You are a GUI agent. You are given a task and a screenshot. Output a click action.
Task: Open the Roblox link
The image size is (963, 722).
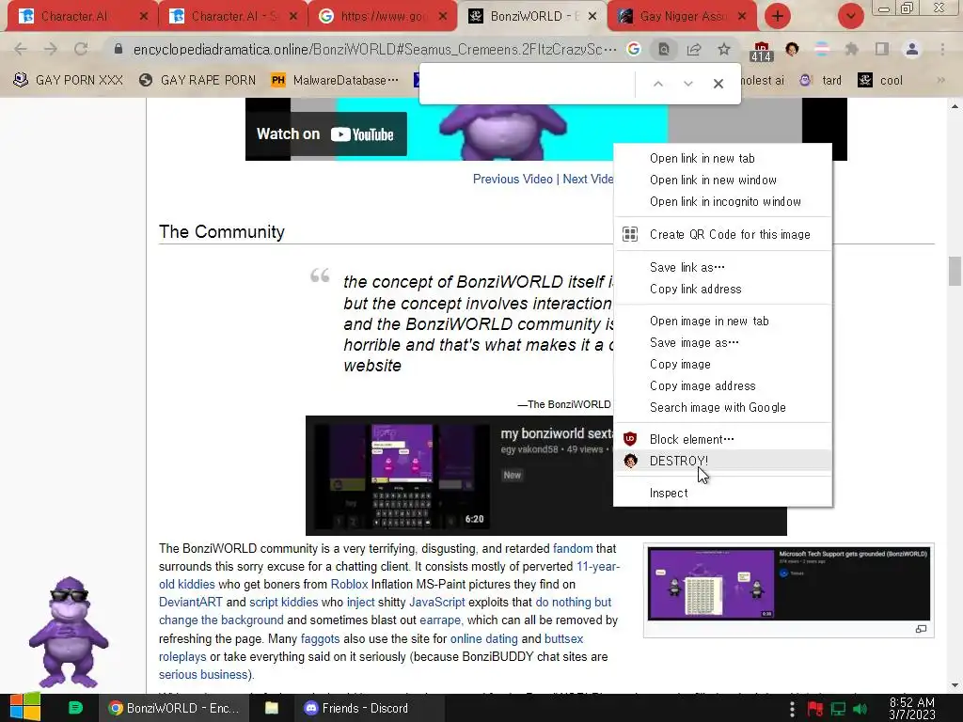[x=350, y=584]
